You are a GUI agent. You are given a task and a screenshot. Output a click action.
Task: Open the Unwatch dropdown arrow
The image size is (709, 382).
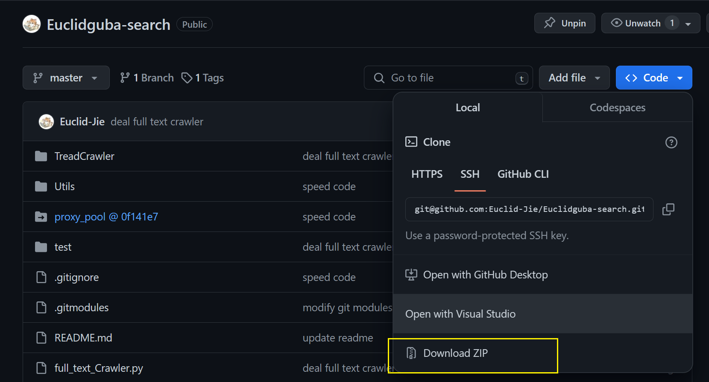[x=688, y=24]
